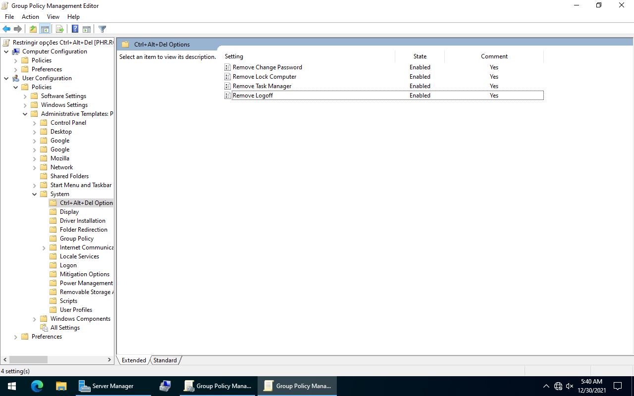
Task: Collapse the Computer Configuration node
Action: coord(6,51)
